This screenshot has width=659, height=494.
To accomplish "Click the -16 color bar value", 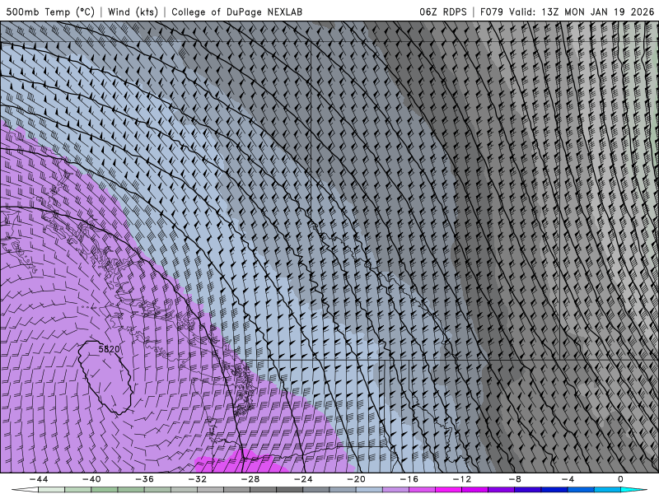I will (x=409, y=479).
